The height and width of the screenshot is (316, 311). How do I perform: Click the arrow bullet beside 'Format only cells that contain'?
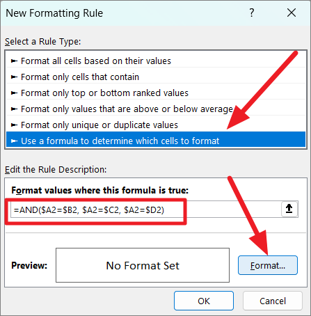[15, 77]
